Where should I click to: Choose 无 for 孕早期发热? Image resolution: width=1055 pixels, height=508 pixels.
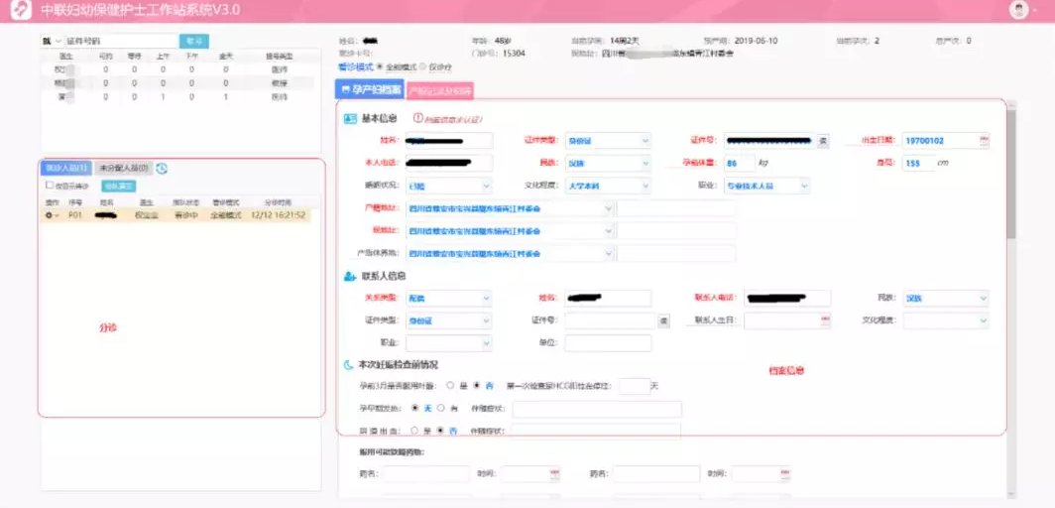(414, 408)
